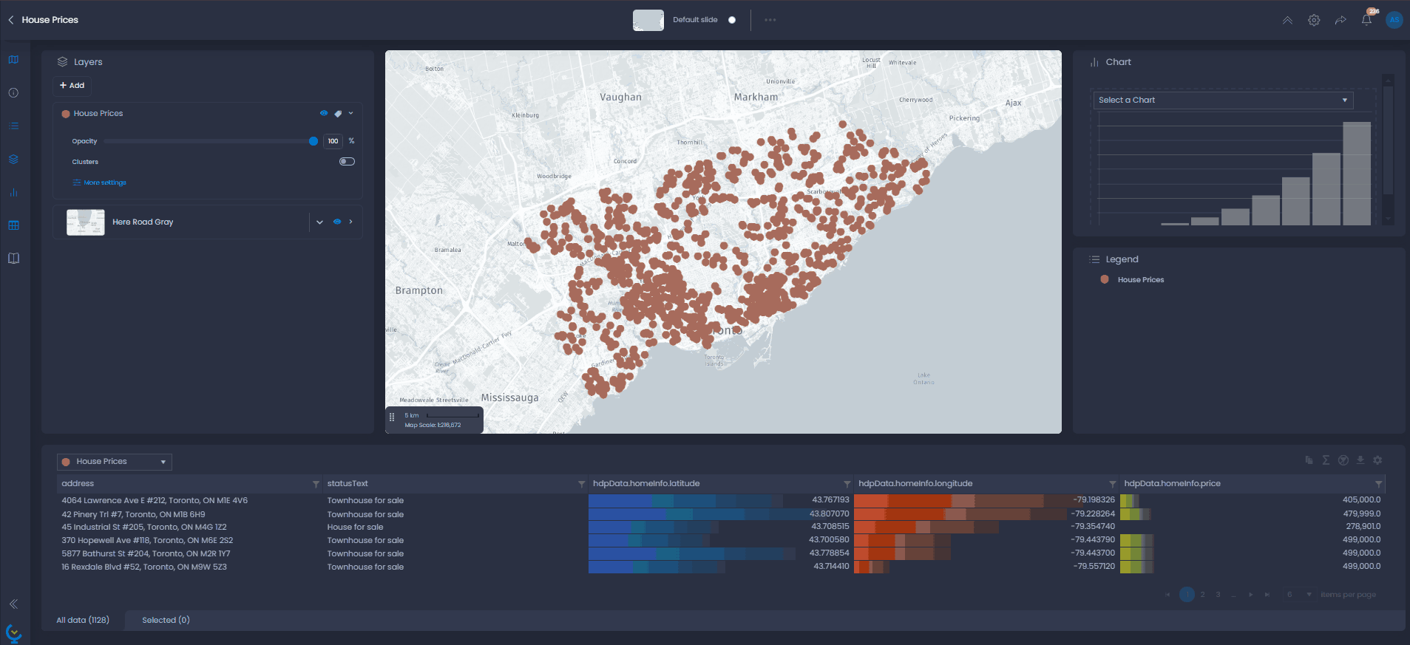Go to table page 2

(1203, 595)
